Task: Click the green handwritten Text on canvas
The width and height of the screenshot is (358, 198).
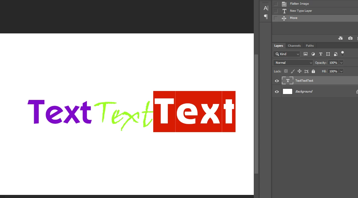Action: [123, 116]
